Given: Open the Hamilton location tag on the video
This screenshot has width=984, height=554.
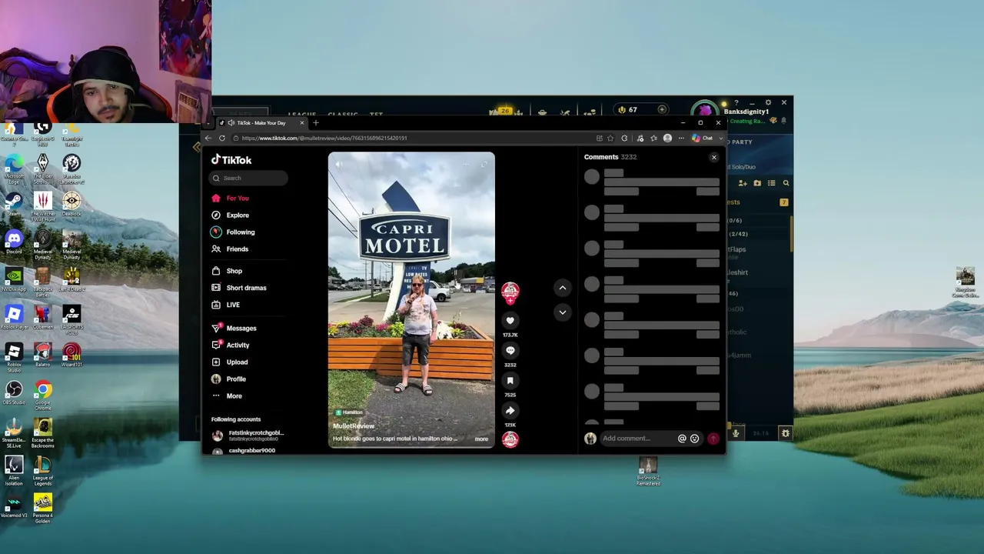Looking at the screenshot, I should pyautogui.click(x=349, y=413).
